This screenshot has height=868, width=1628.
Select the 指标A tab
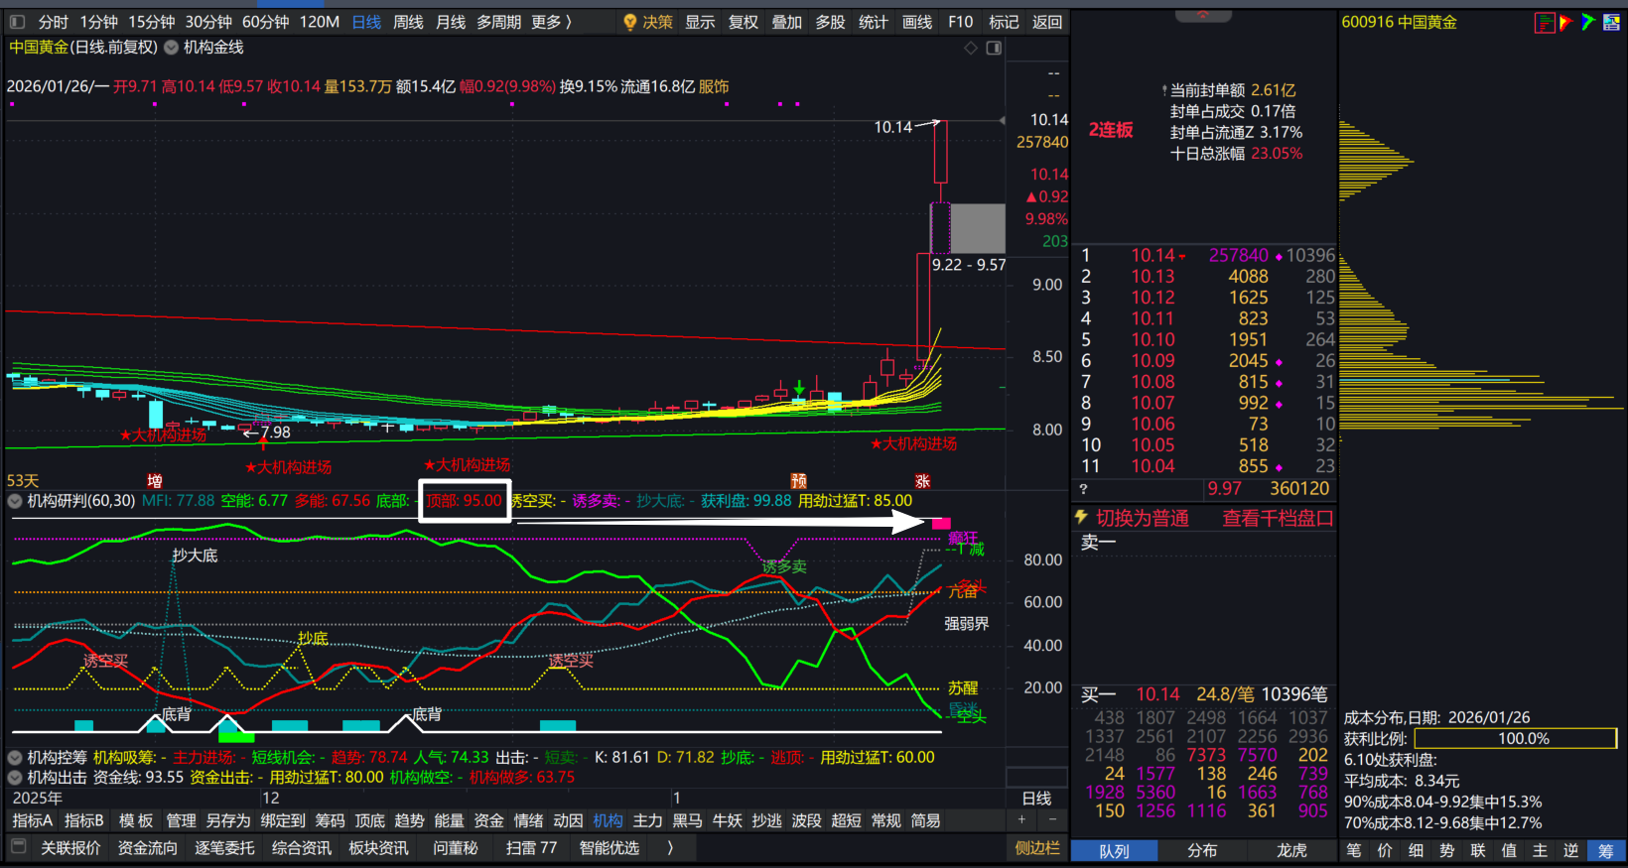(32, 820)
